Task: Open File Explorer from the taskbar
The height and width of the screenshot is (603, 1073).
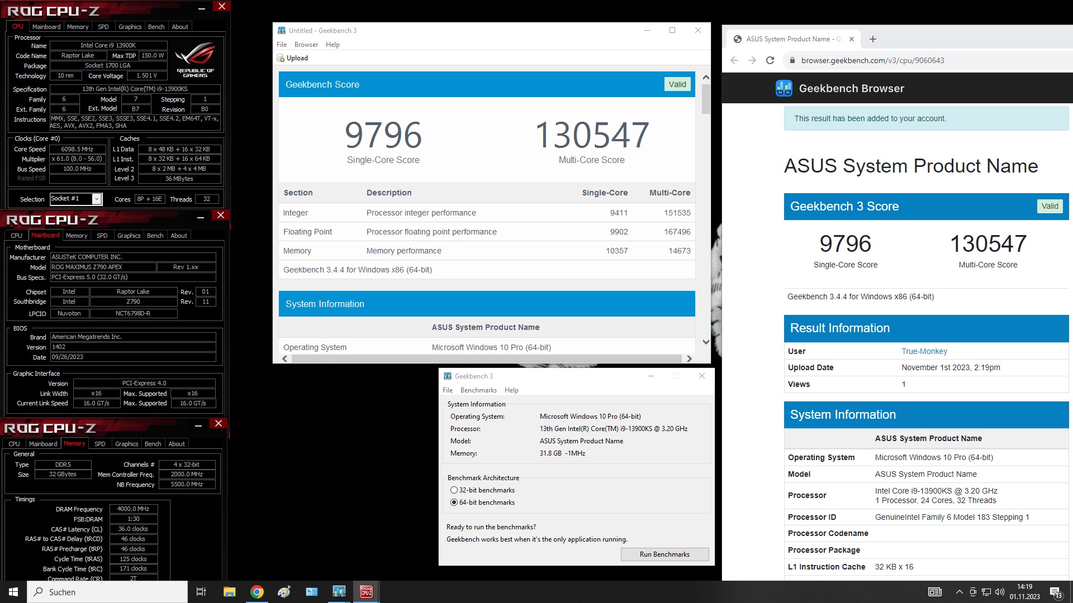Action: tap(229, 592)
